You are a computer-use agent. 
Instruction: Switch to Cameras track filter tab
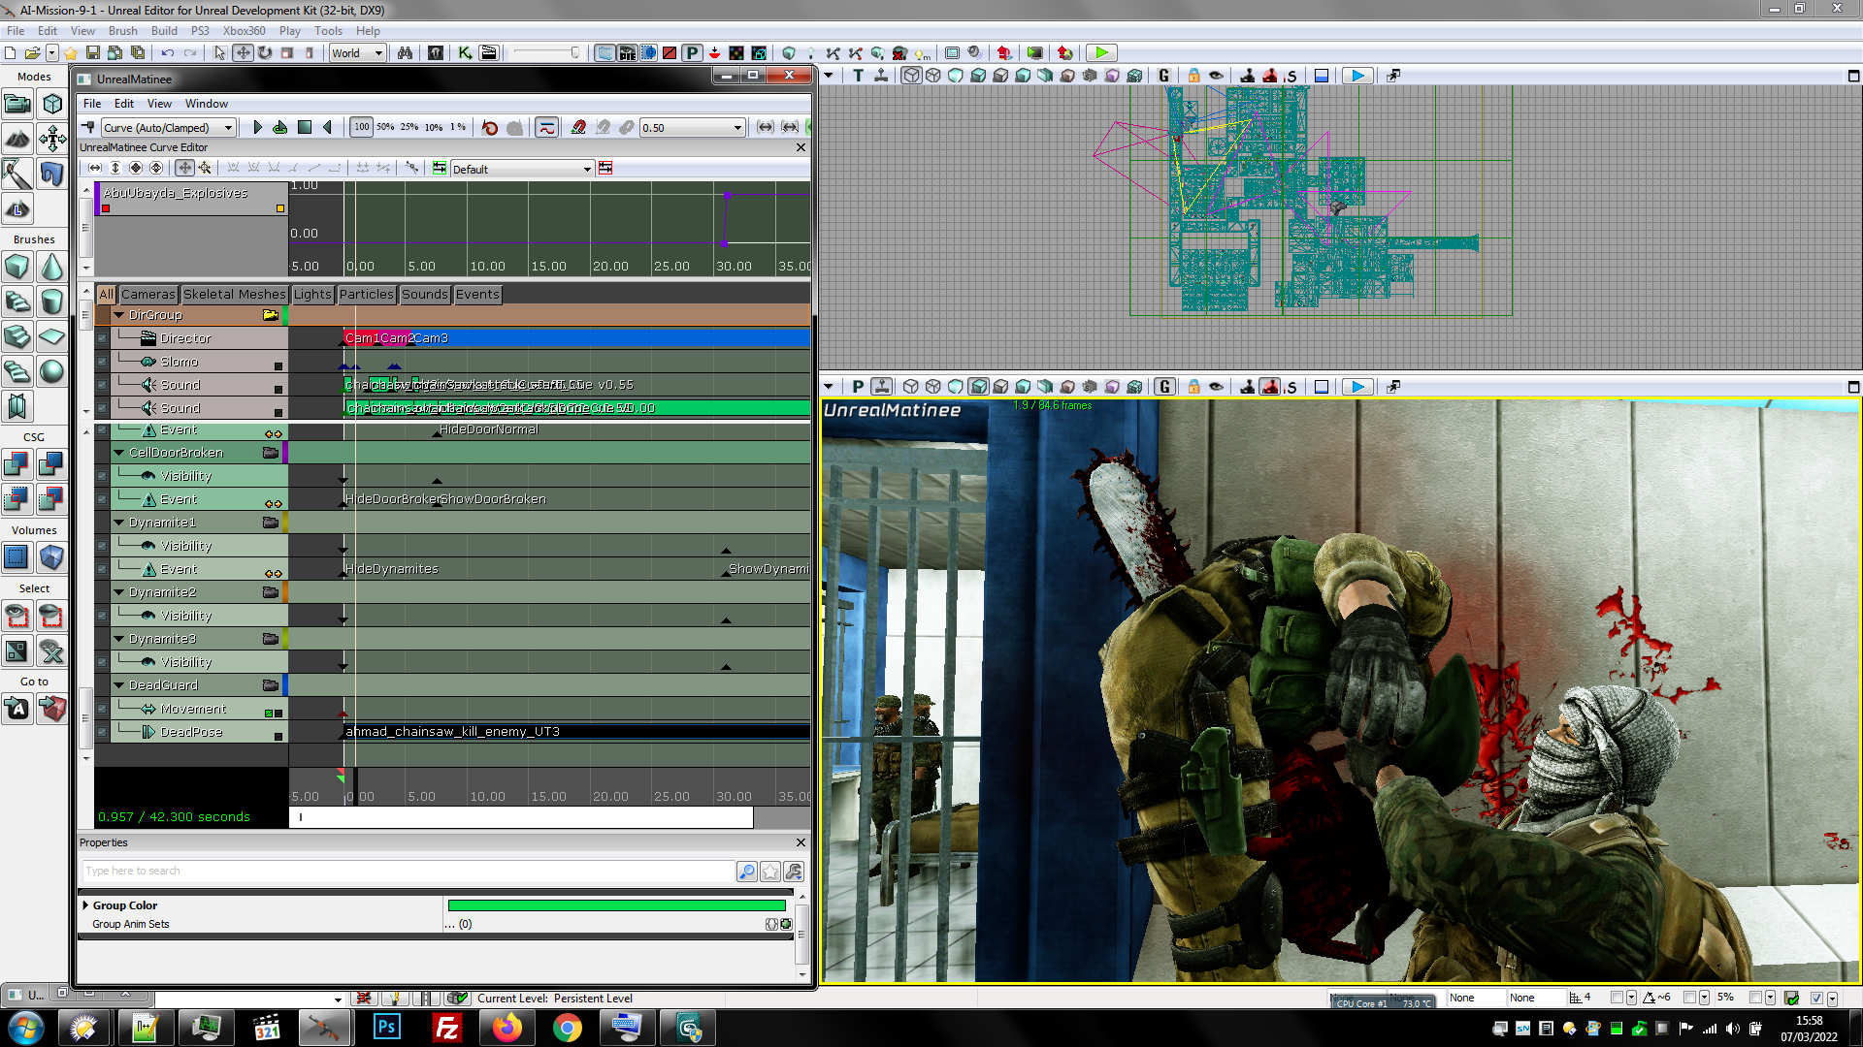tap(148, 294)
